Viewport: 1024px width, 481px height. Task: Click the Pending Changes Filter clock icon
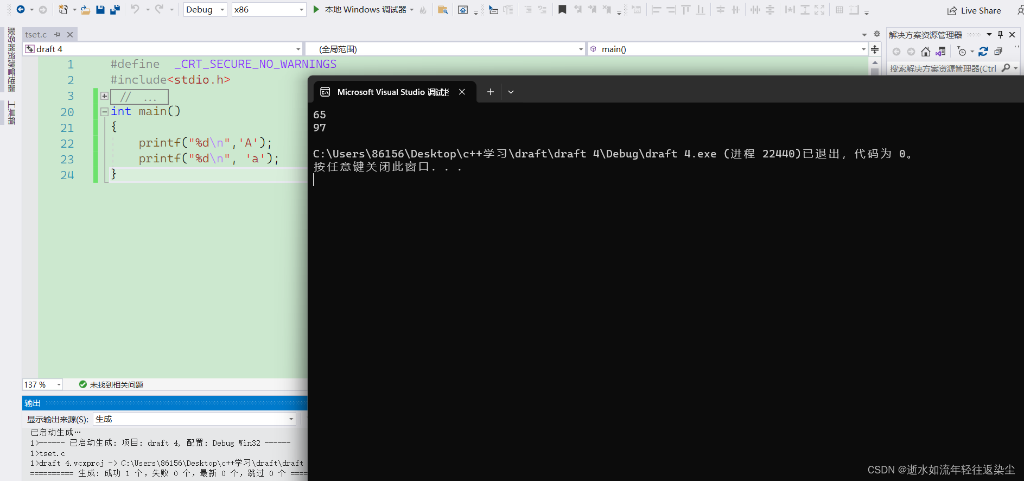962,52
